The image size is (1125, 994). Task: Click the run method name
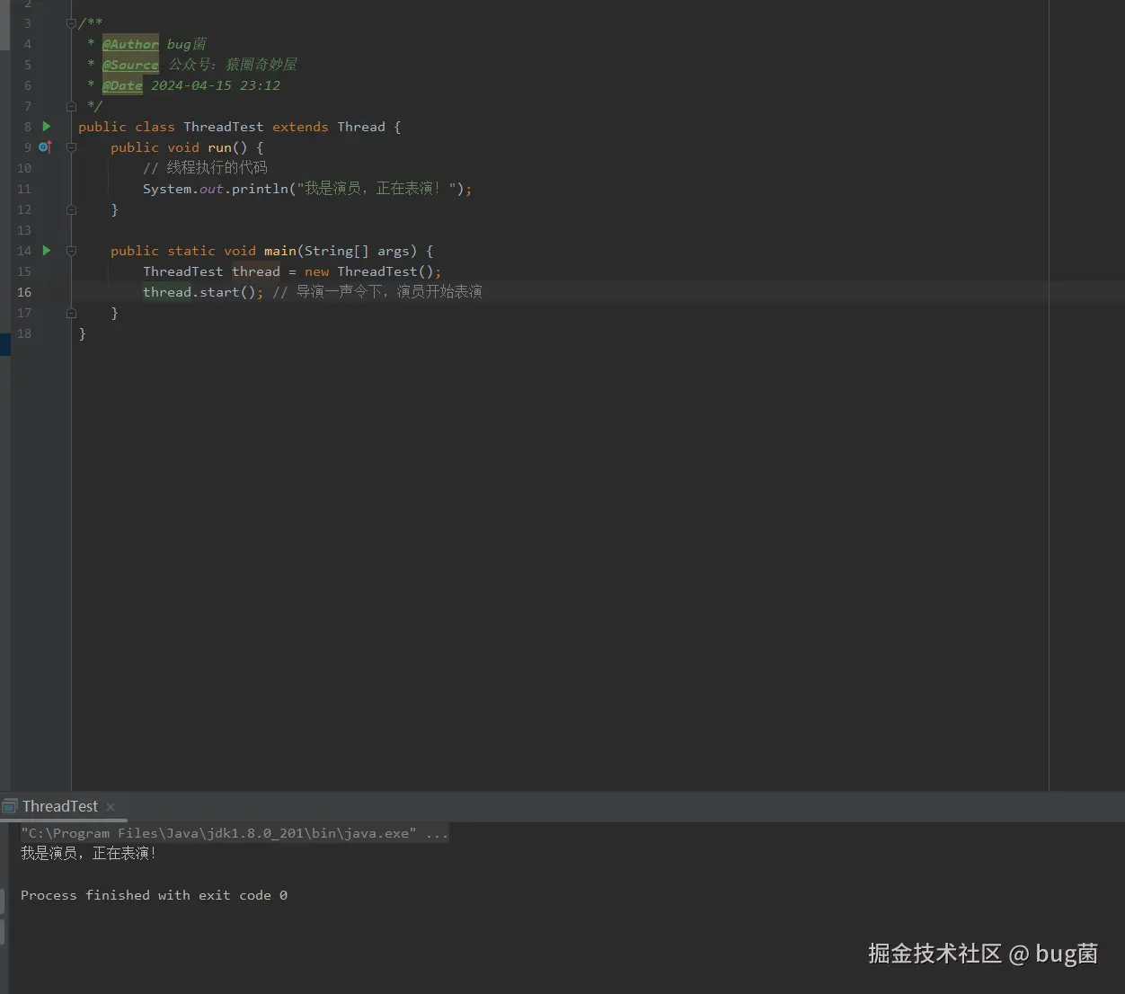[x=219, y=147]
